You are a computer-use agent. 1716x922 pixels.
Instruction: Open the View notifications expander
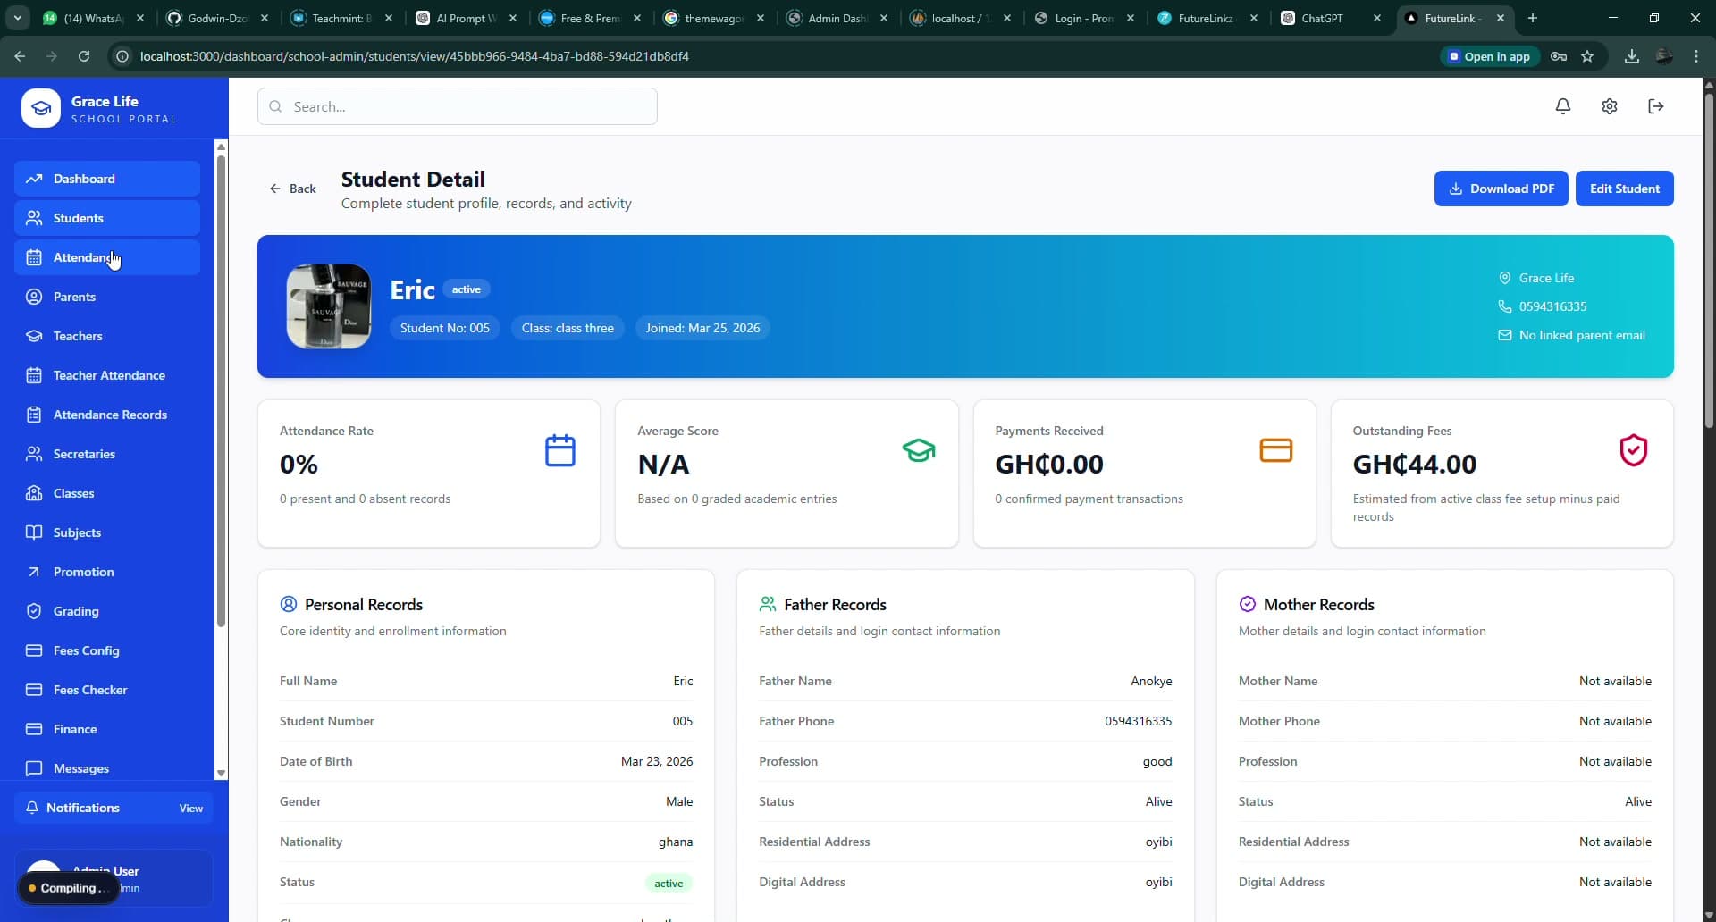[190, 808]
